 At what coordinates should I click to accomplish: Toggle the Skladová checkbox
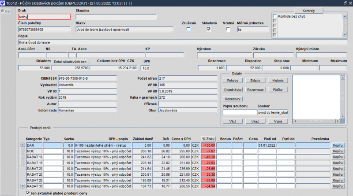click(209, 29)
